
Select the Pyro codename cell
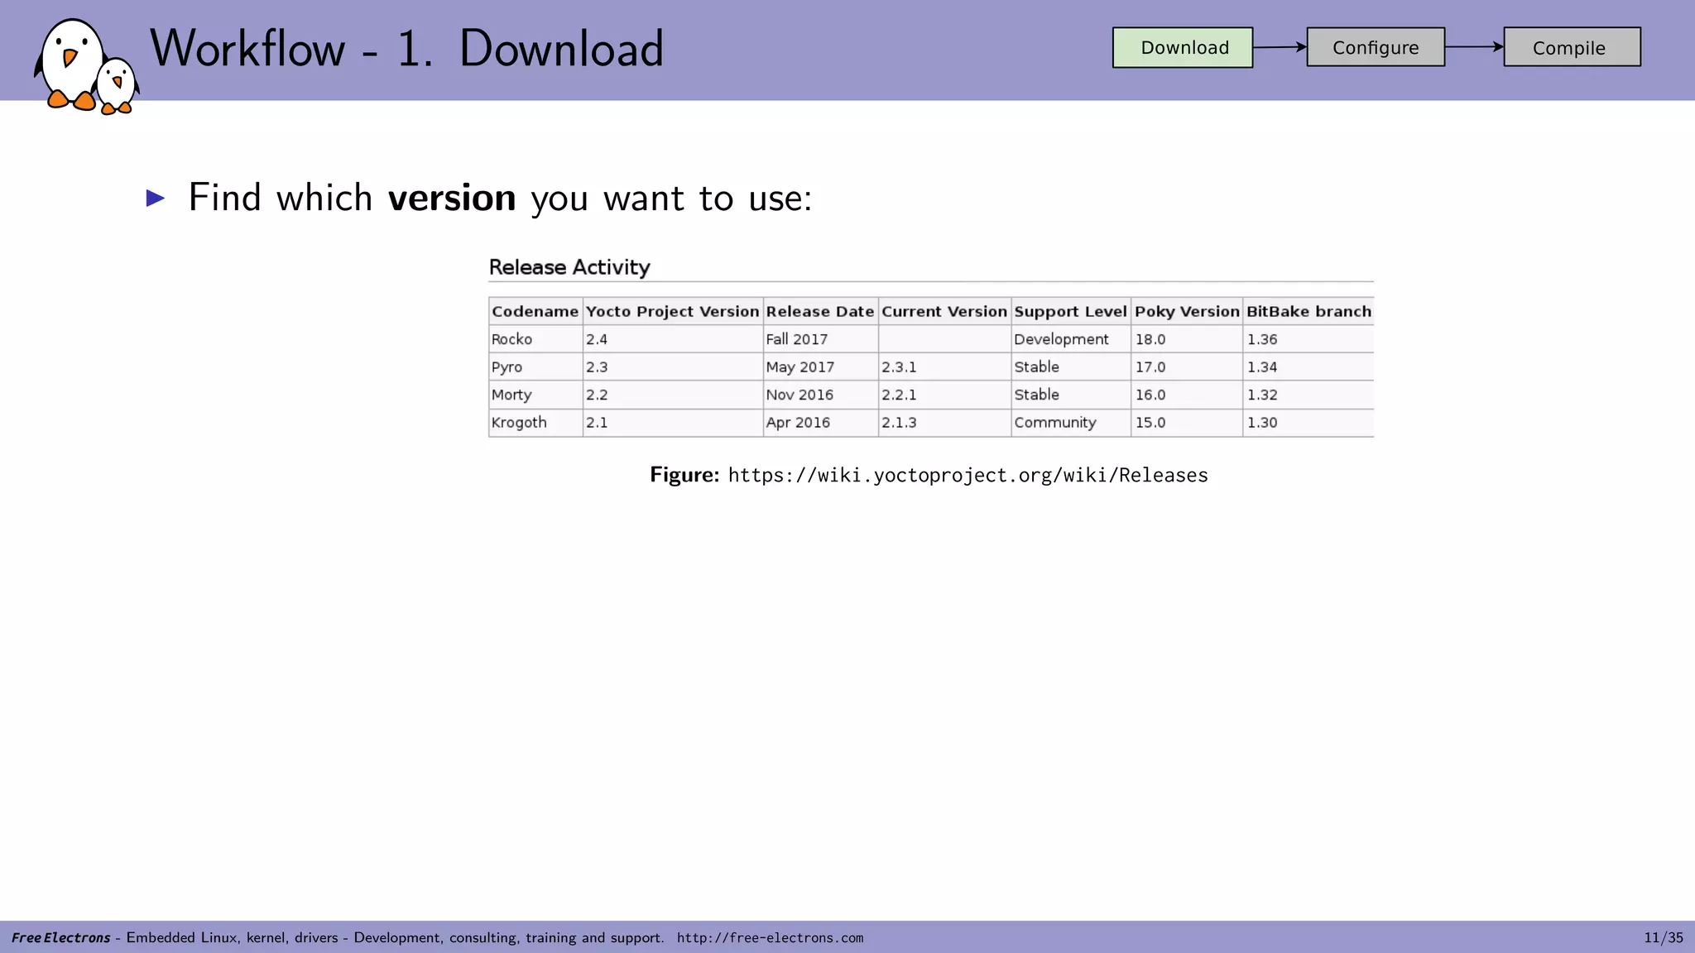pos(535,366)
